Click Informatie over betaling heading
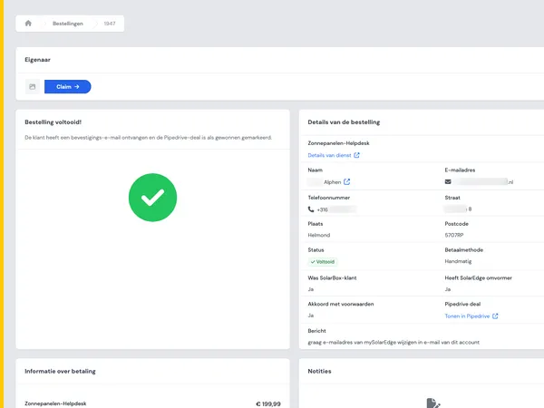The image size is (544, 408). (x=60, y=371)
